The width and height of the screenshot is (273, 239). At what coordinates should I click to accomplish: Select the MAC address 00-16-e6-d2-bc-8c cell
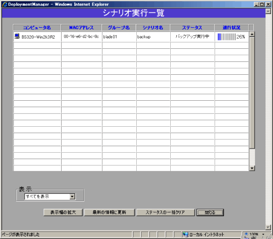pyautogui.click(x=82, y=37)
